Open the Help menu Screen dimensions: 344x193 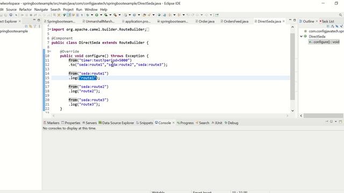(x=104, y=10)
